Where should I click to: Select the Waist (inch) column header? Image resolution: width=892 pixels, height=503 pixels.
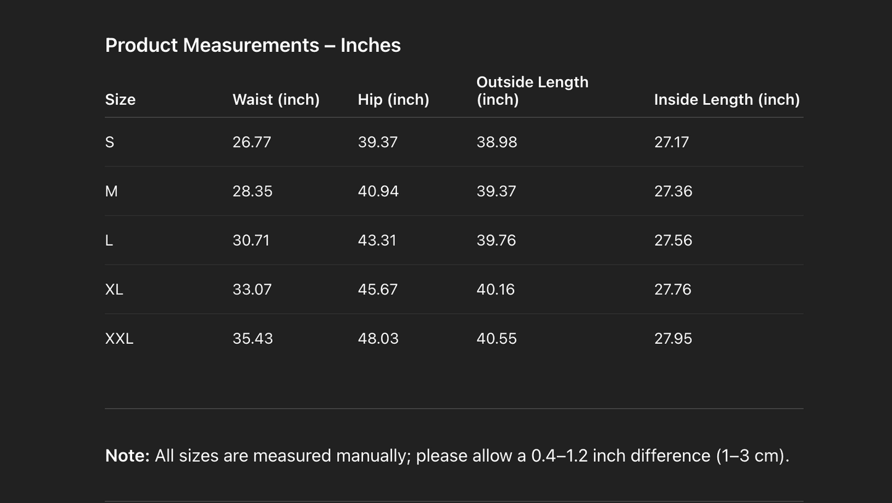tap(276, 99)
